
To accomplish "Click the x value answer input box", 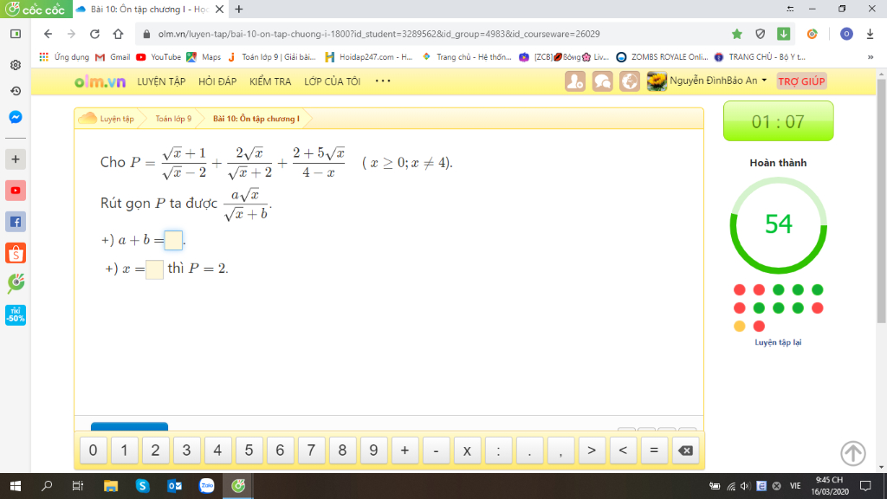I will click(x=154, y=269).
